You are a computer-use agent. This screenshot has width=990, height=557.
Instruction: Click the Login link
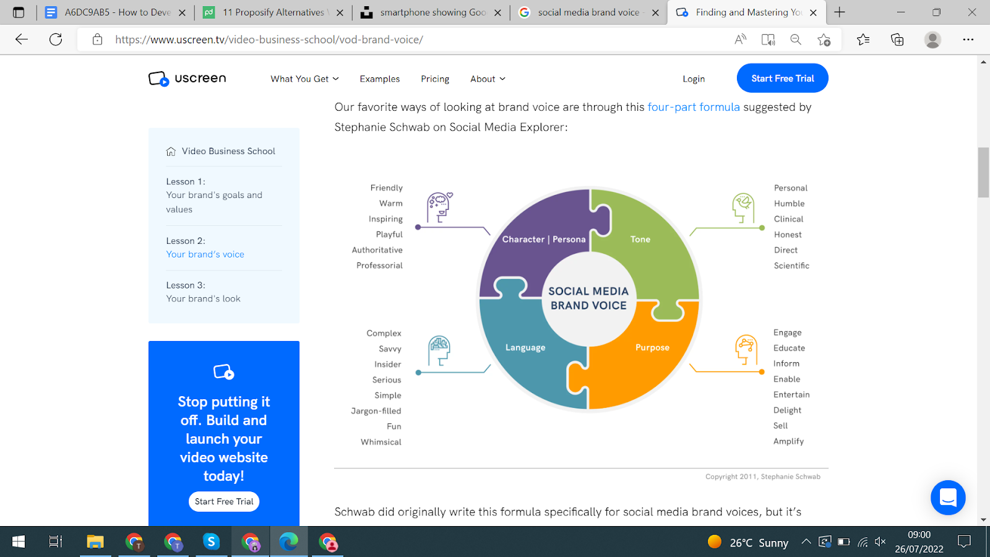point(694,79)
